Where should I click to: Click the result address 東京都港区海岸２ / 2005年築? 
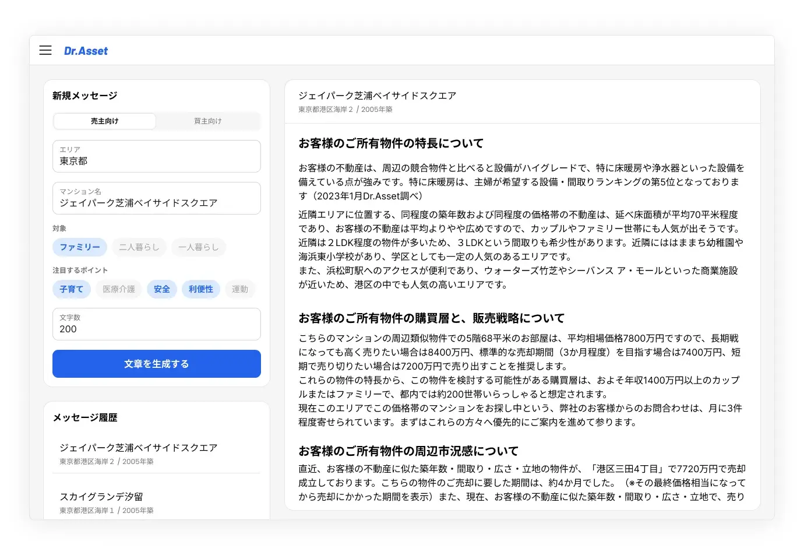point(345,110)
